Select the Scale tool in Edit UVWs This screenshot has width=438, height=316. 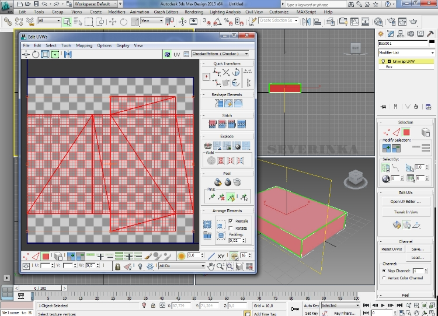(45, 54)
